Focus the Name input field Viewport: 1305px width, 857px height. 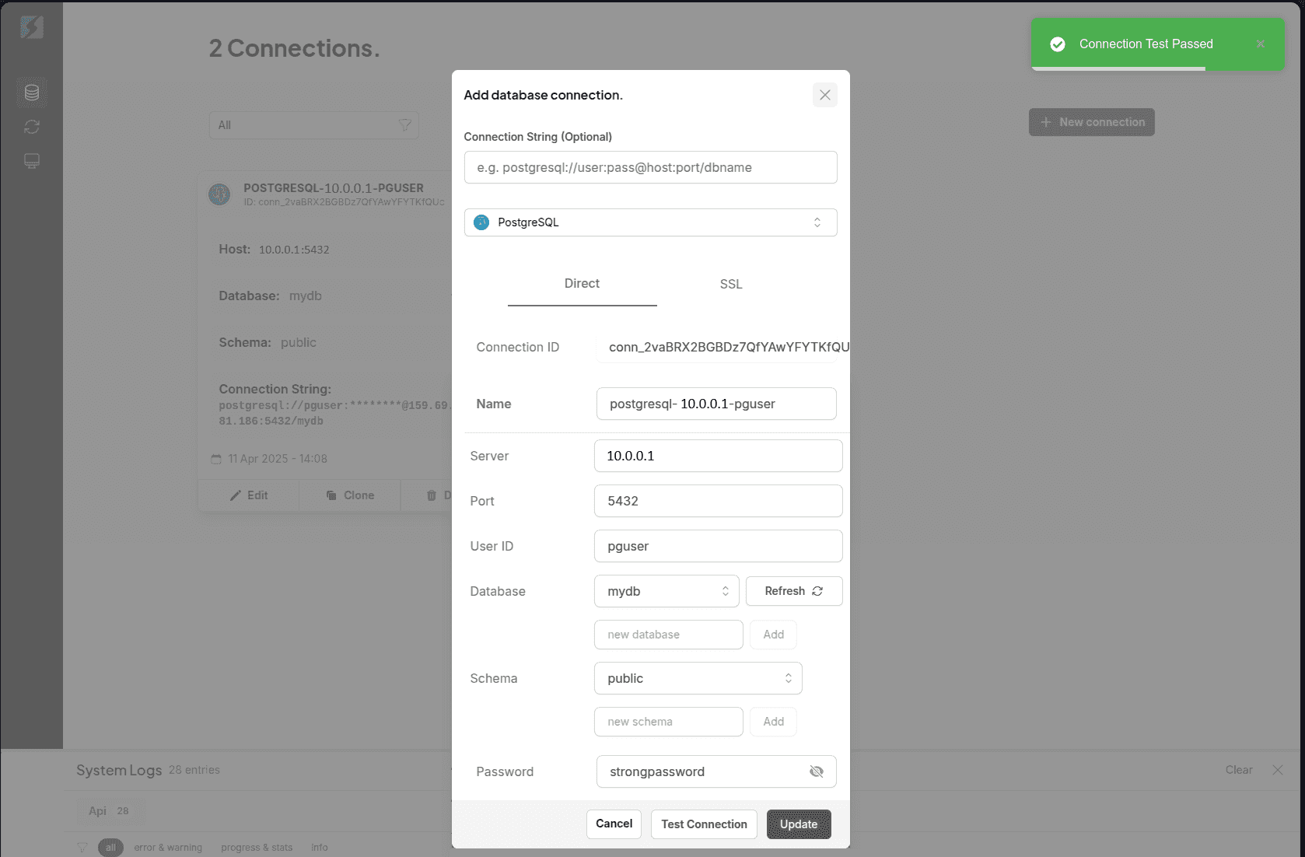pos(716,404)
